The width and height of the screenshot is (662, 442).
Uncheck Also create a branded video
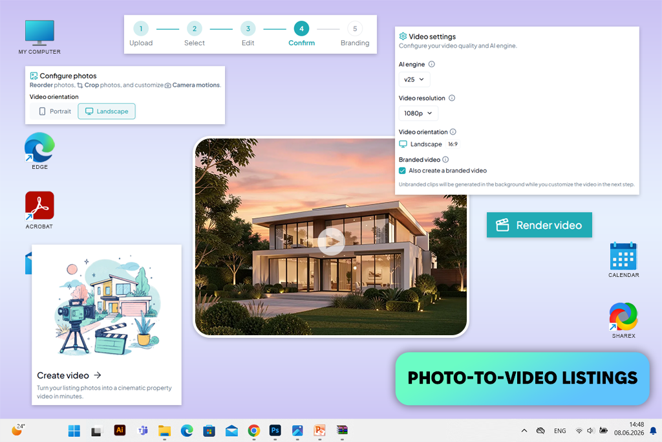(x=402, y=171)
